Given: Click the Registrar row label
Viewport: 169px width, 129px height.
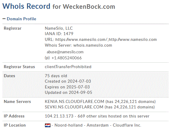Looking at the screenshot, I should pyautogui.click(x=12, y=28).
